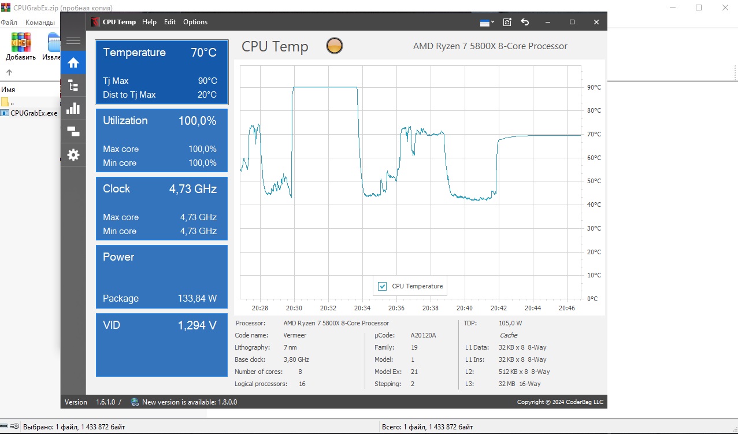Open the Options menu
The width and height of the screenshot is (738, 434).
point(195,22)
